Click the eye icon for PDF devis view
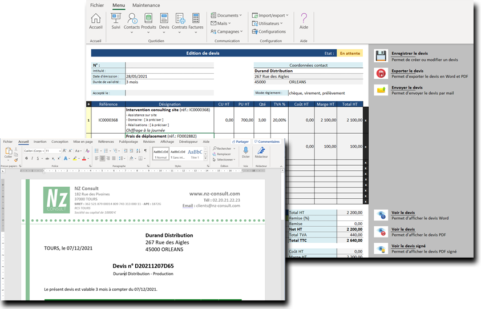481x309 pixels. click(381, 231)
